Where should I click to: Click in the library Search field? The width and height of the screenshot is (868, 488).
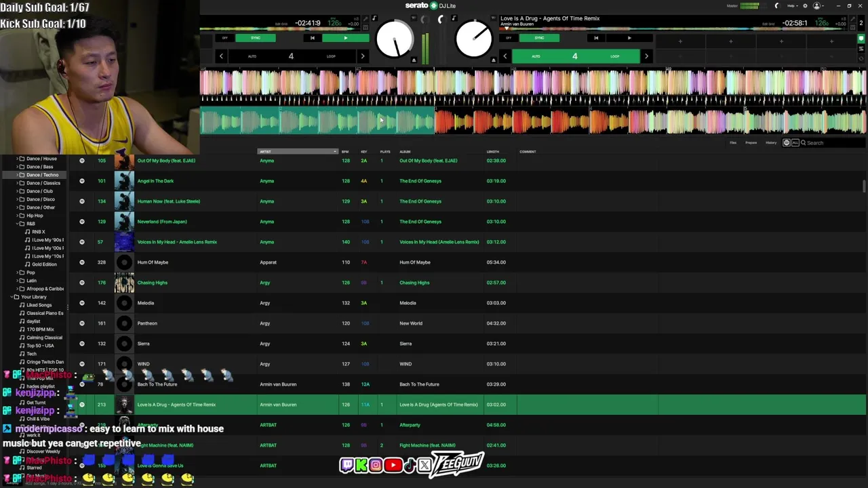point(833,143)
